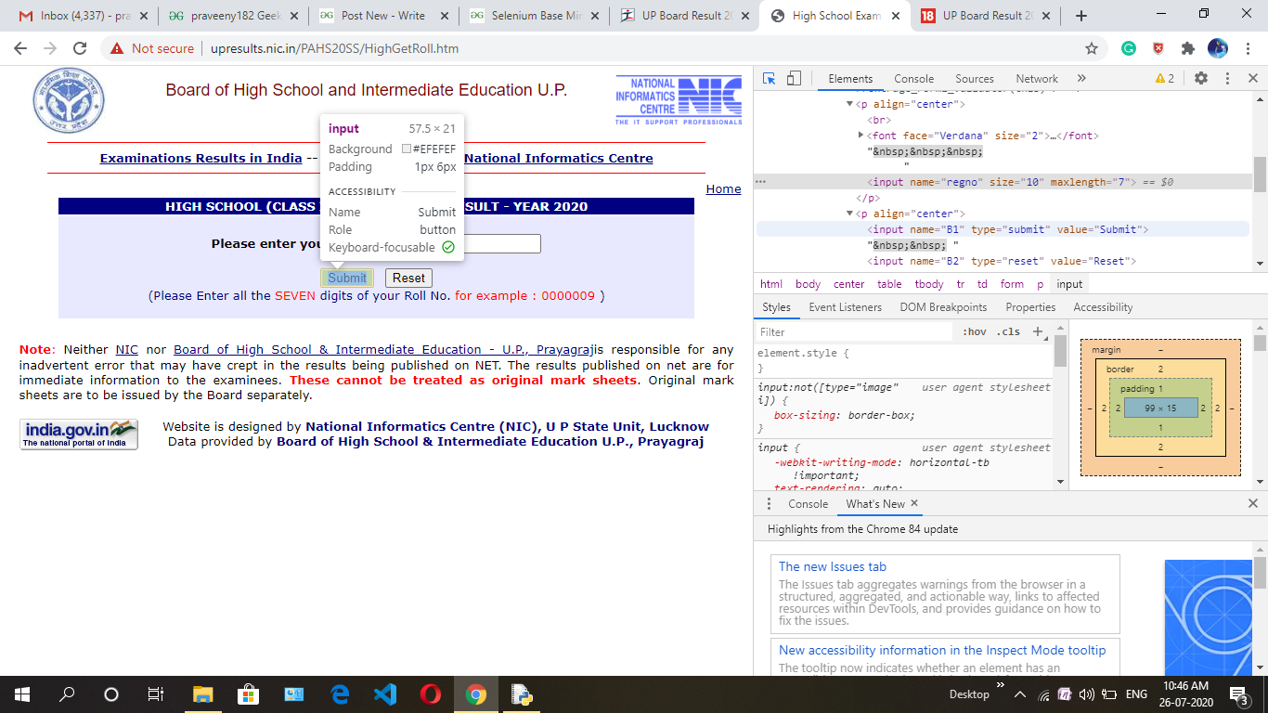
Task: Open Windows Start menu
Action: click(22, 694)
